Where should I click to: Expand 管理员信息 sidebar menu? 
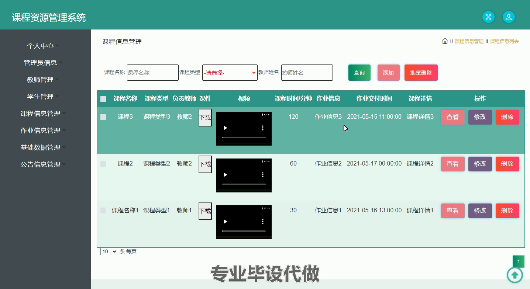43,63
